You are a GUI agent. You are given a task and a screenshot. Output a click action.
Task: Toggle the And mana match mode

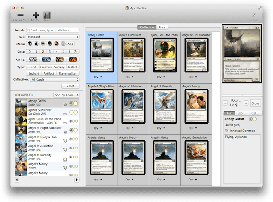[70, 44]
